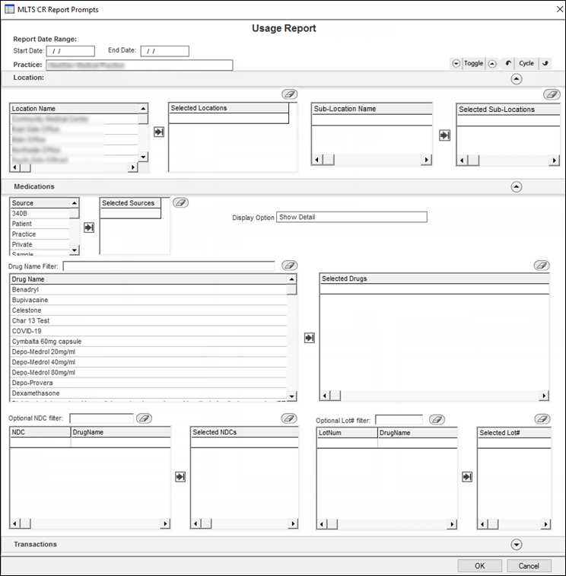Clear the Drug Name Filter with eraser icon
This screenshot has height=576, width=566.
click(x=289, y=266)
